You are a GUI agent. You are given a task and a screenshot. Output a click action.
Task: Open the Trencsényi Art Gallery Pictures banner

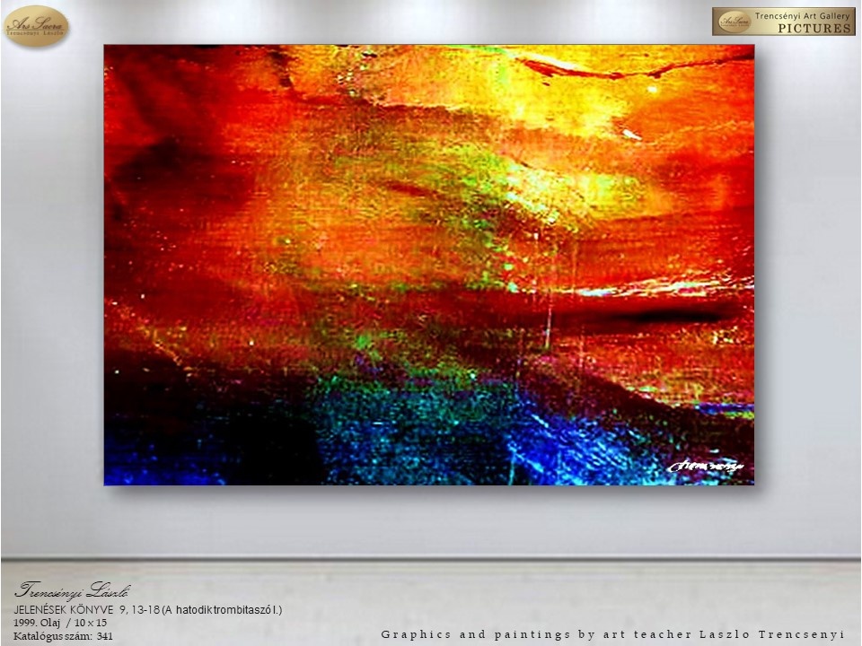click(x=783, y=22)
